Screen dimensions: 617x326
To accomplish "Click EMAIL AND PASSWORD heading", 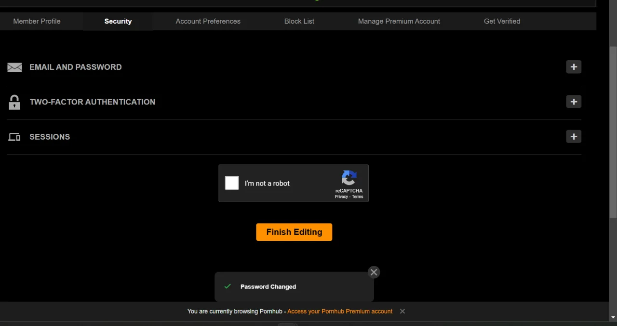I will tap(76, 67).
